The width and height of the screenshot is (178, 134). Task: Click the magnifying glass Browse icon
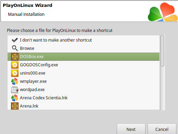[x=15, y=48]
